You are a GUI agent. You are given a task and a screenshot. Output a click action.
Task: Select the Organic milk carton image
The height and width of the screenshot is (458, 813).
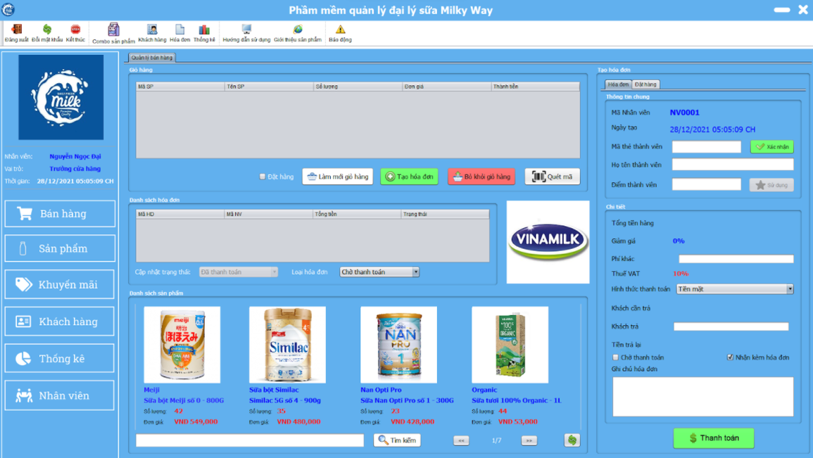510,345
